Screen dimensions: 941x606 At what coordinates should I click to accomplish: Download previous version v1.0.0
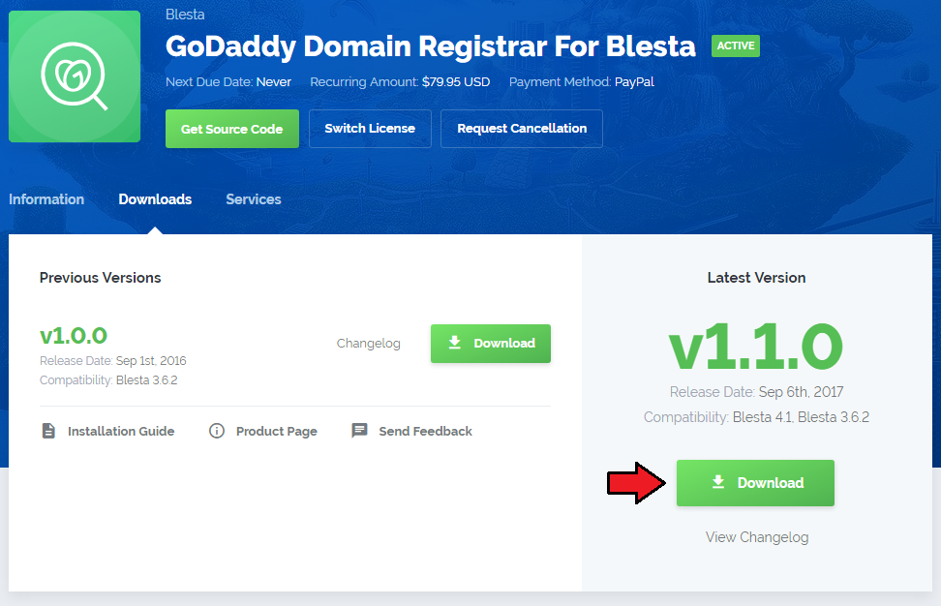pos(490,344)
